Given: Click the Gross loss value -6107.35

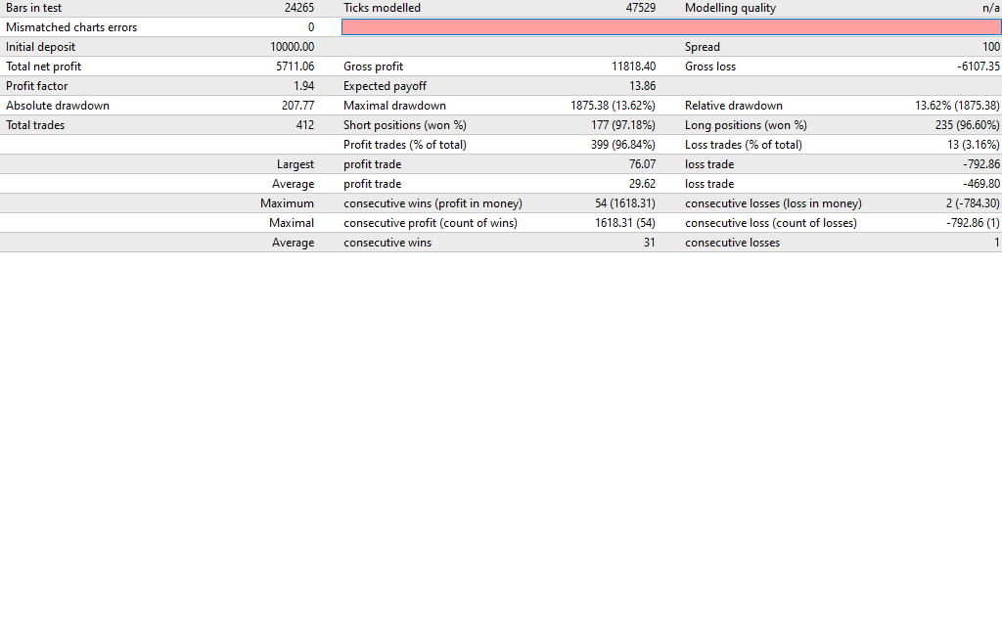Looking at the screenshot, I should click(978, 67).
